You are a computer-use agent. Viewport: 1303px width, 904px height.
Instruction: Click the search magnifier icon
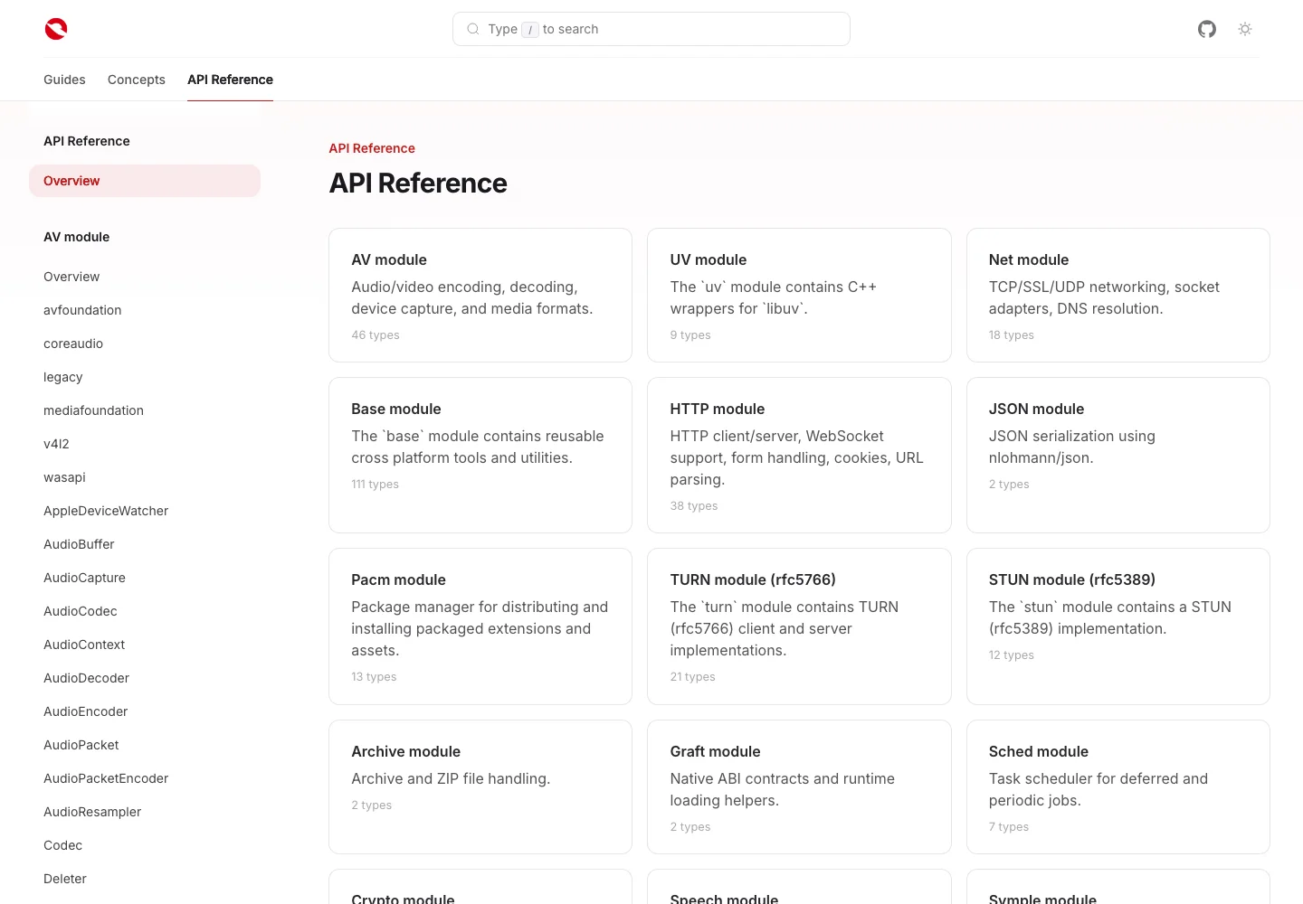(473, 29)
